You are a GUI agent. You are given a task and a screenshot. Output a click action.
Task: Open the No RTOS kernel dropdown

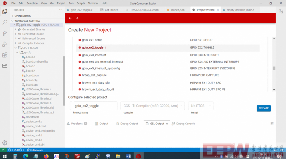point(201,106)
